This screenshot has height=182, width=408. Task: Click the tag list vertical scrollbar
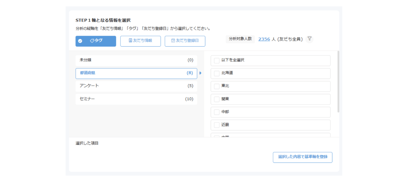click(x=338, y=81)
